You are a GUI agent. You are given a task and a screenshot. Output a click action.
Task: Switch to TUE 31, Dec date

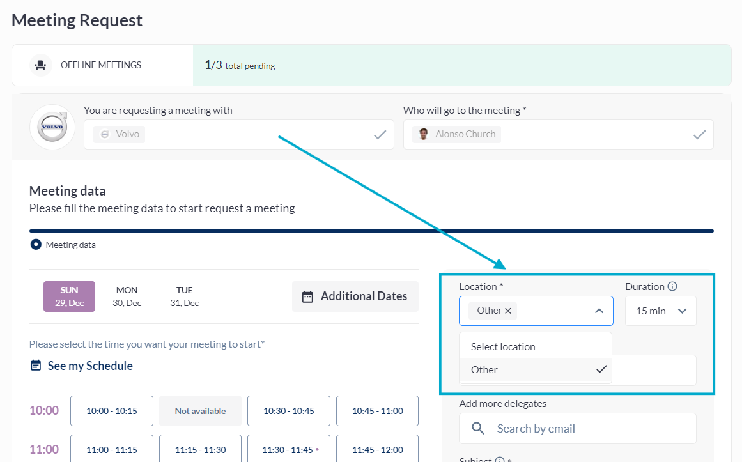(184, 296)
